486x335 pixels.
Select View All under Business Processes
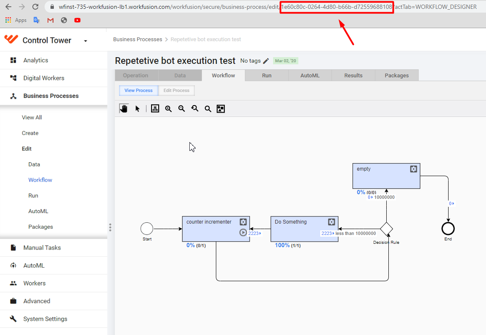(32, 117)
